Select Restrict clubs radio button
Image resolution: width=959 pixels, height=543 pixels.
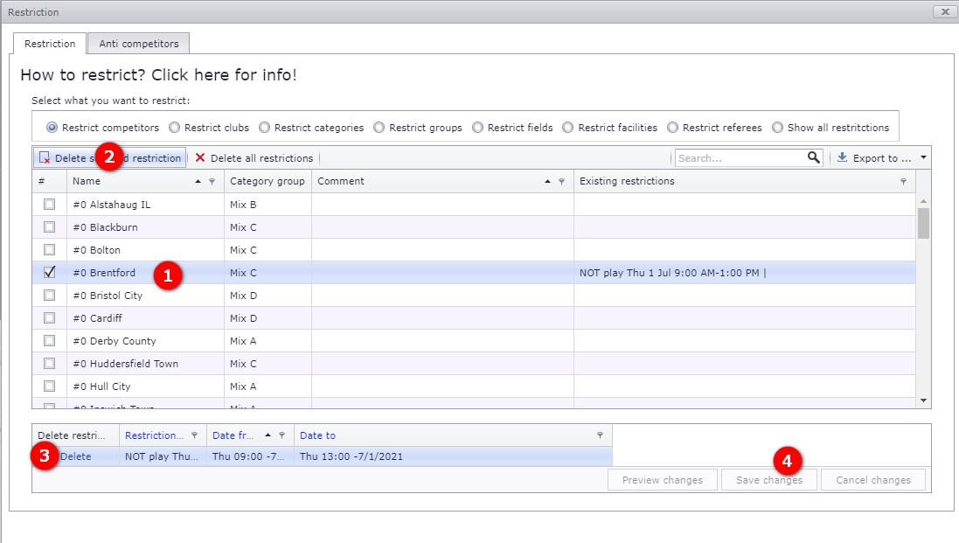174,127
